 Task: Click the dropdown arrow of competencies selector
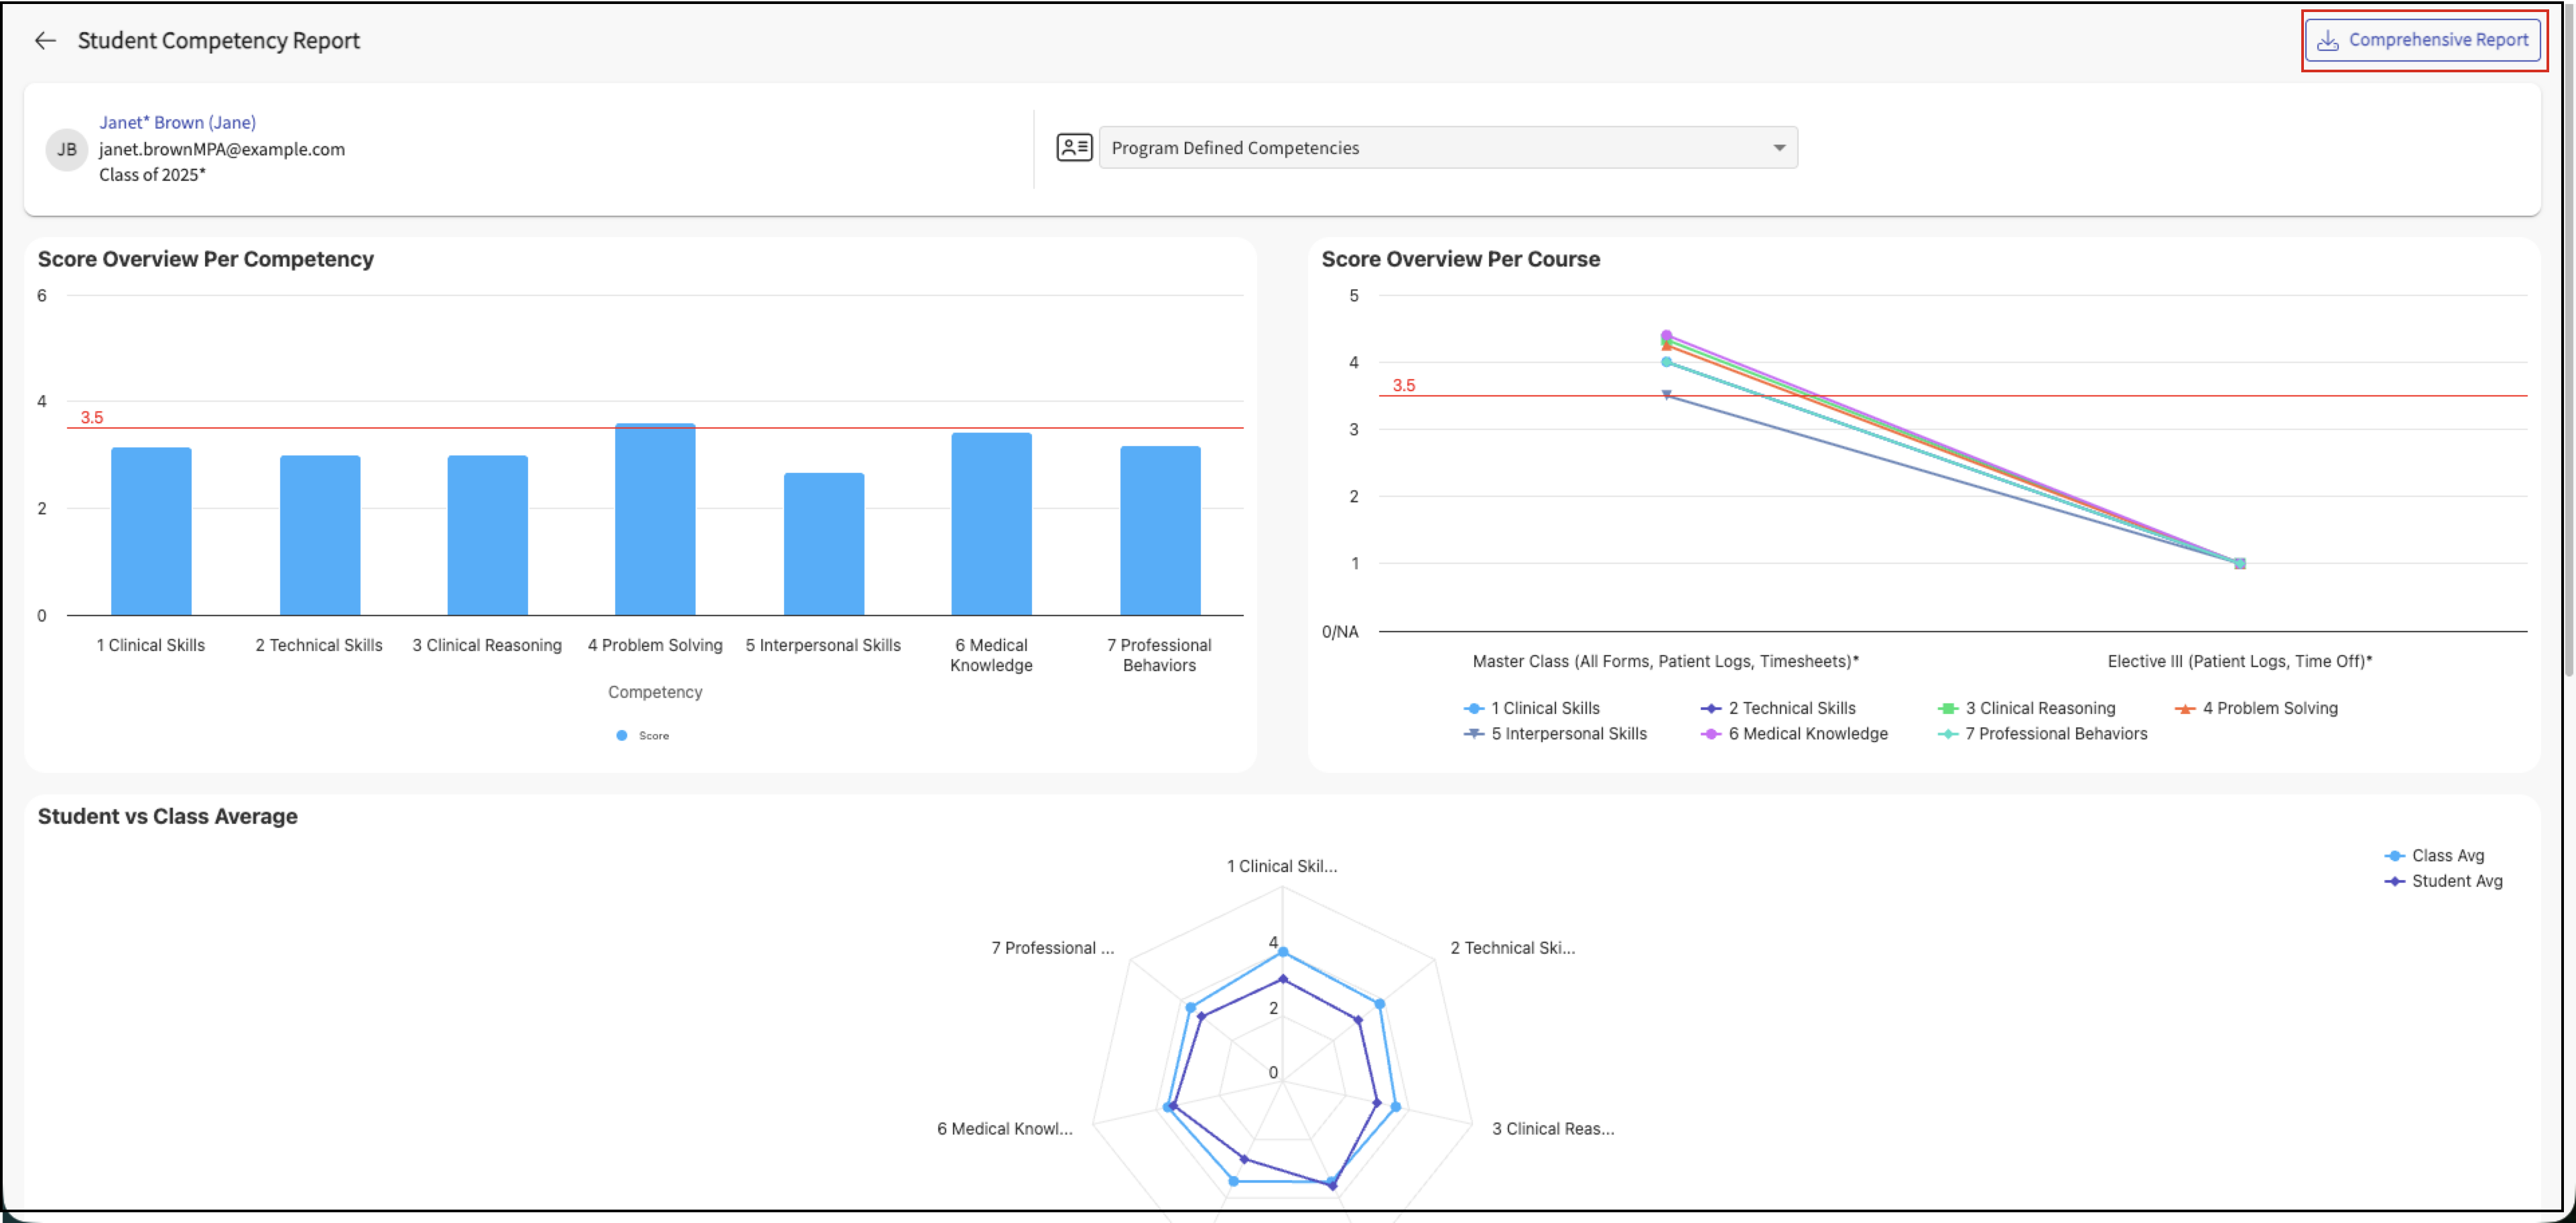click(x=1779, y=148)
